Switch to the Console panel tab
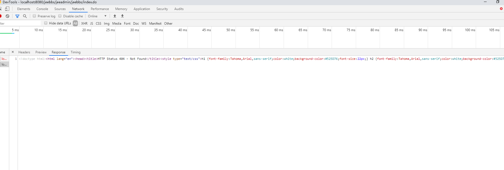Viewport: 504px width, 170px height. click(x=42, y=9)
